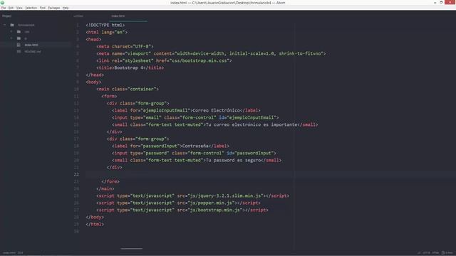
Task: Click the DOCTYPE html declaration text
Action: (x=105, y=26)
